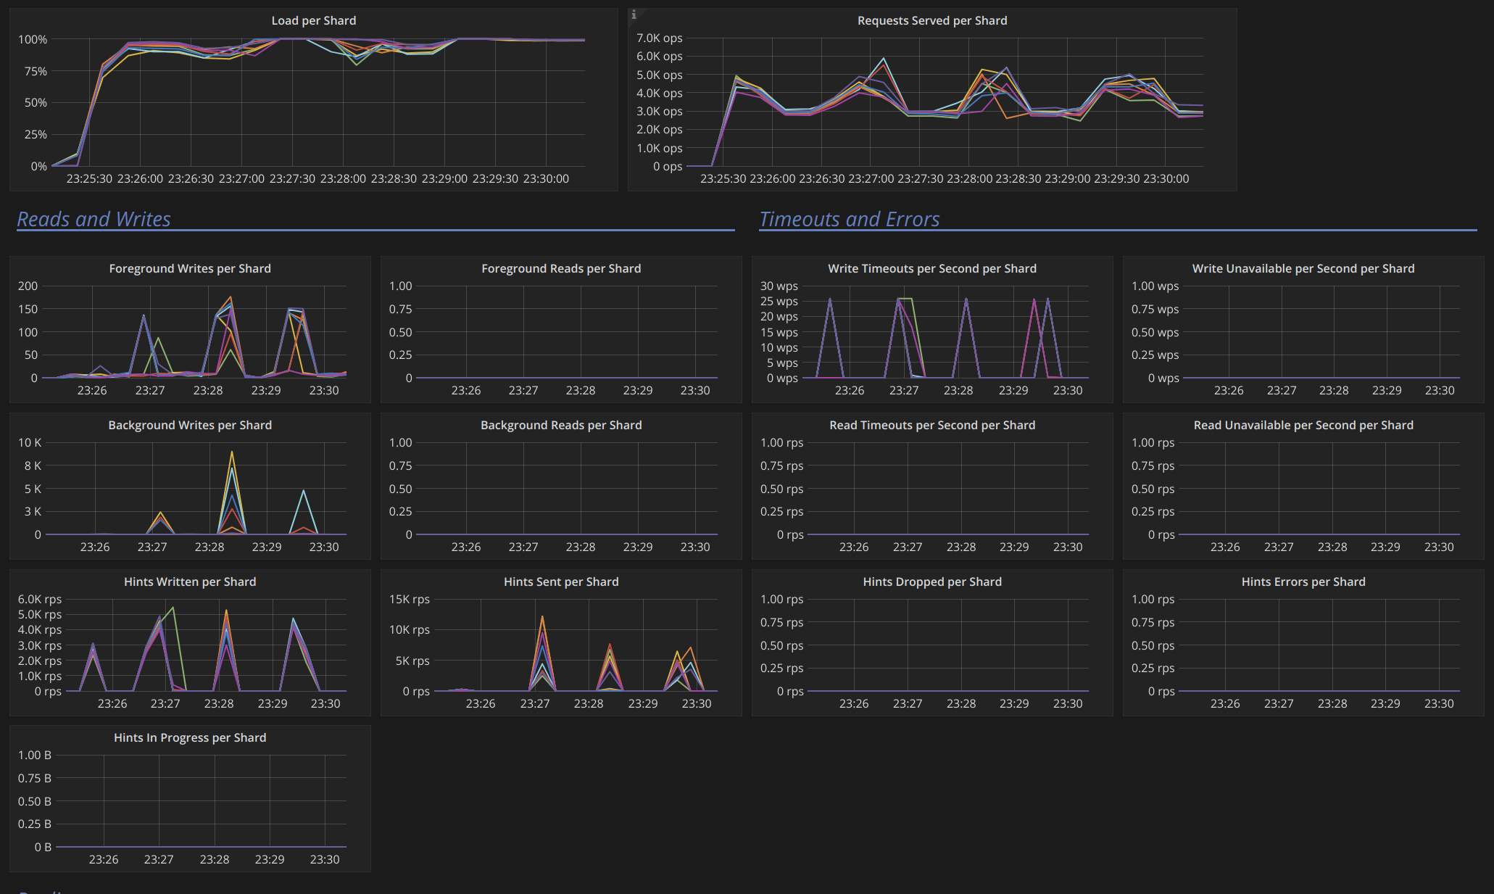Image resolution: width=1494 pixels, height=894 pixels.
Task: Click Background Writes per Shard panel title
Action: click(x=189, y=425)
